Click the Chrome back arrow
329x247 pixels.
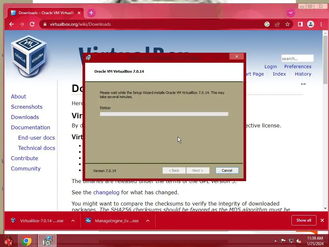click(x=12, y=24)
